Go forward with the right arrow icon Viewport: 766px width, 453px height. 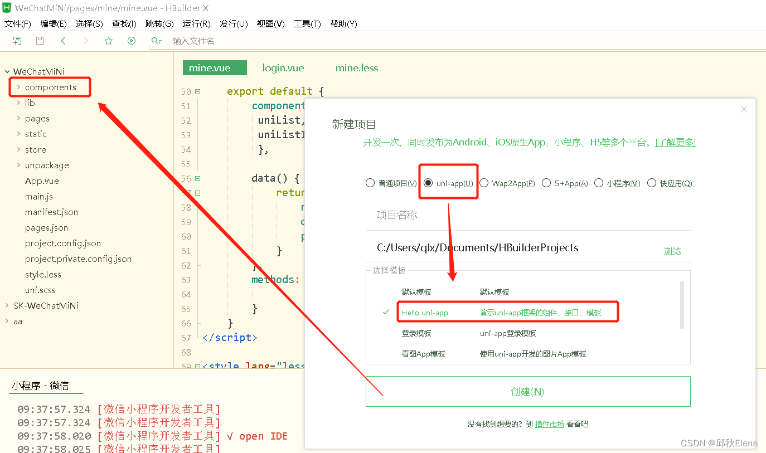(x=85, y=41)
